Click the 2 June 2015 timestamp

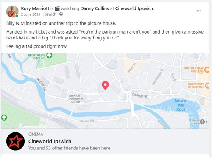click(31, 14)
